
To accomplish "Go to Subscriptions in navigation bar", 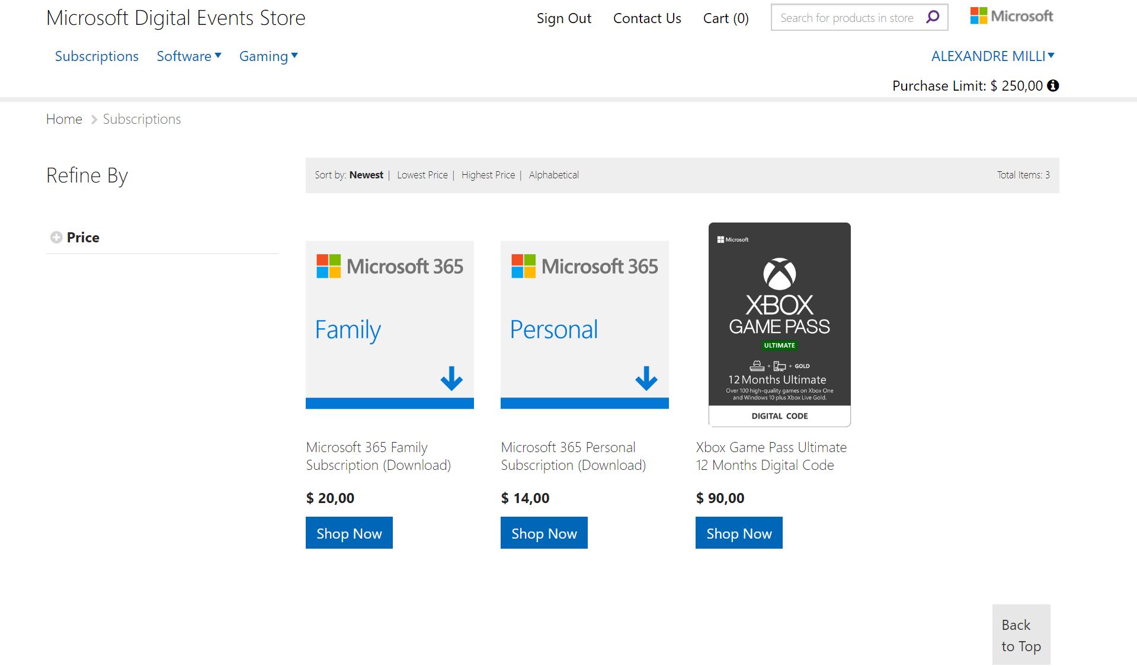I will pos(97,56).
